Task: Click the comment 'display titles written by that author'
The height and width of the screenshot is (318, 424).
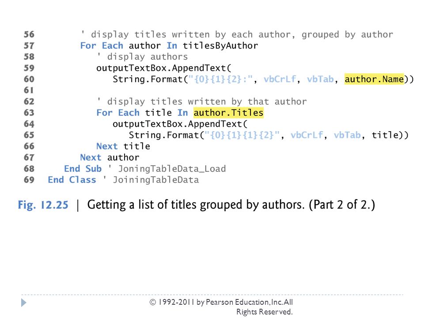Action: coord(202,102)
